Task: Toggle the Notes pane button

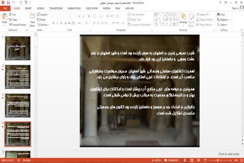Action: pyautogui.click(x=156, y=160)
